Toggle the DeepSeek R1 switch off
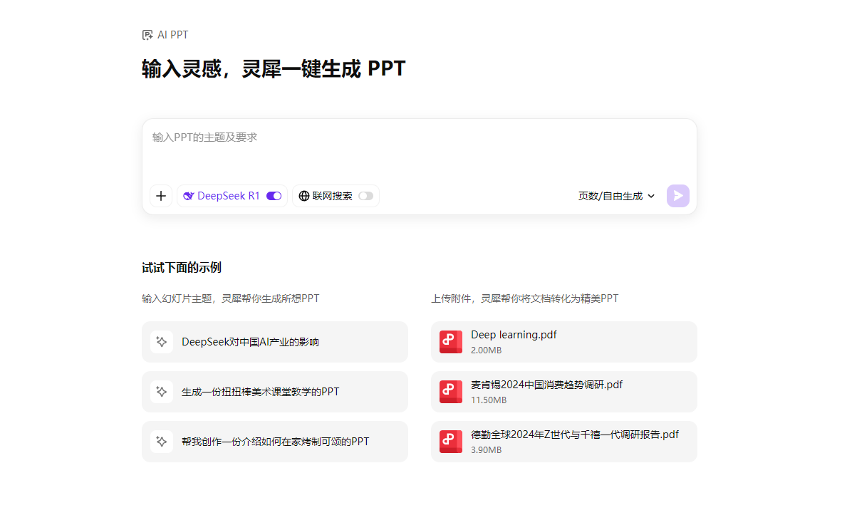Image resolution: width=847 pixels, height=520 pixels. tap(274, 196)
